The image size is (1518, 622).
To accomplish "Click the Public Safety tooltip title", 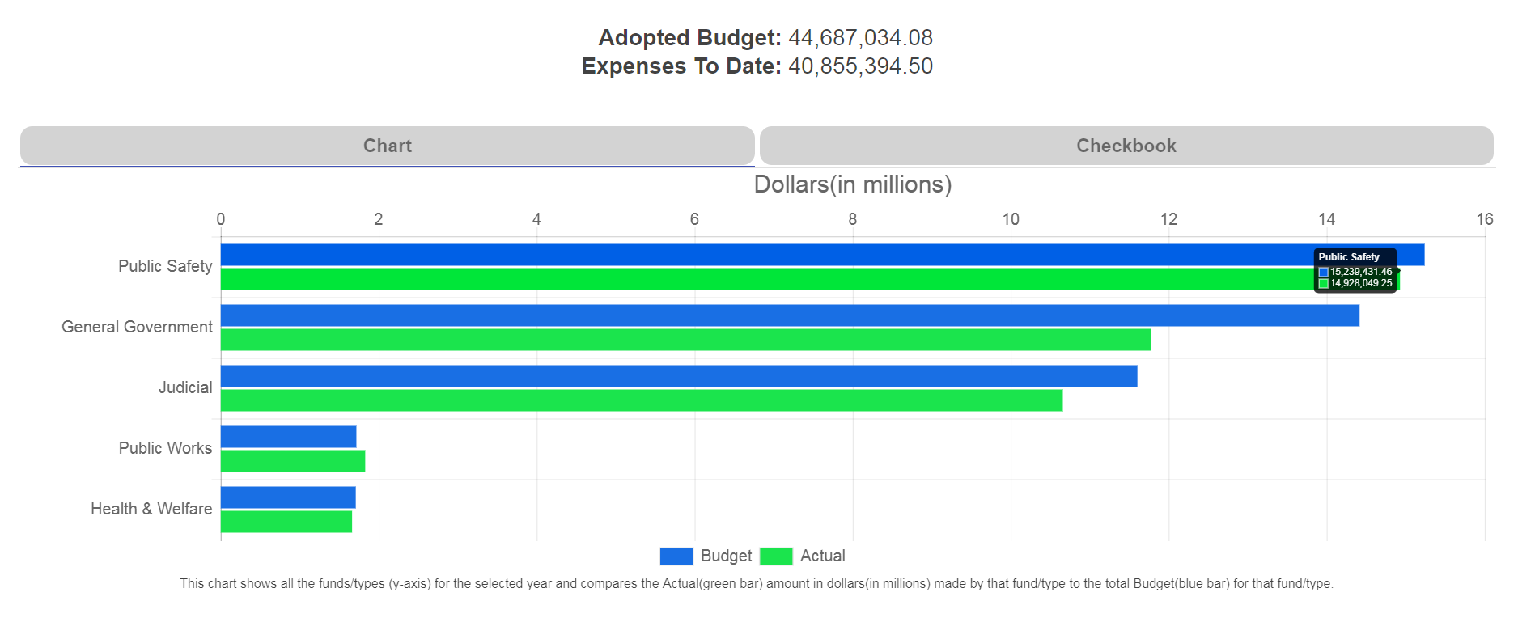I will [1349, 257].
